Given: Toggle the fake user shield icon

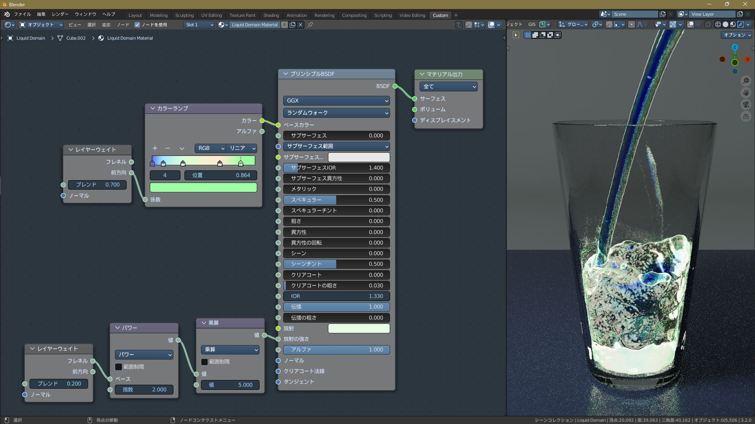Looking at the screenshot, I should pyautogui.click(x=284, y=25).
